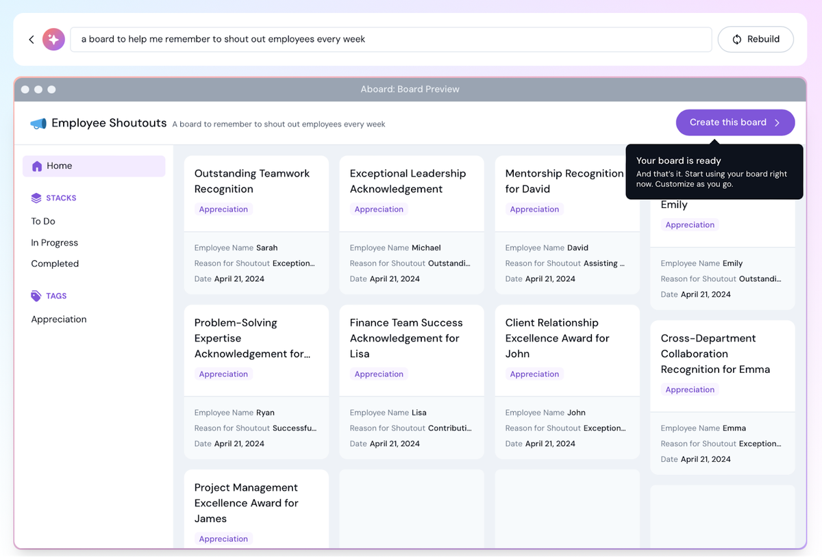The image size is (822, 557).
Task: Open the Cross-Department Collaboration card for Emma
Action: [715, 354]
